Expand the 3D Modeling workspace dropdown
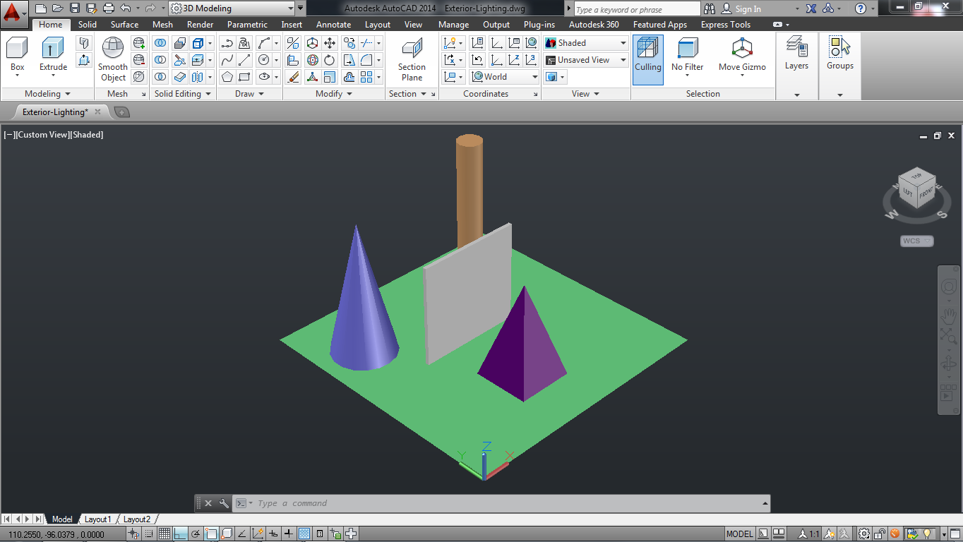963x542 pixels. (291, 8)
